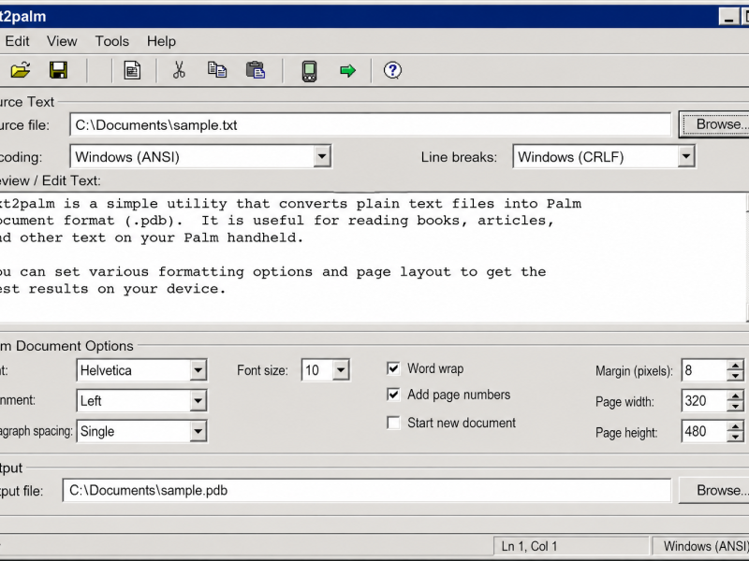Enable Start new document checkbox
This screenshot has width=749, height=561.
click(393, 423)
